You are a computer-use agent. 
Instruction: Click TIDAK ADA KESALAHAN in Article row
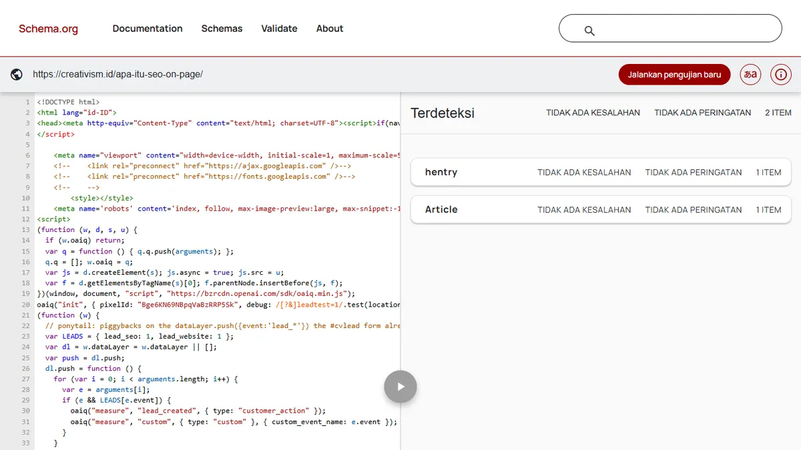584,209
